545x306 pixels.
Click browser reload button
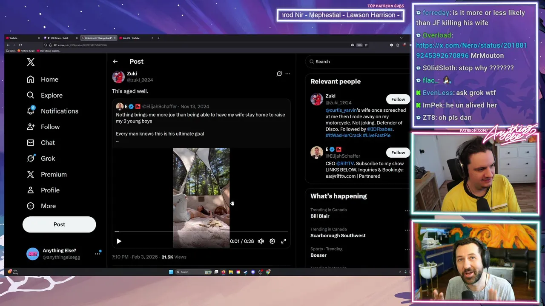click(20, 45)
